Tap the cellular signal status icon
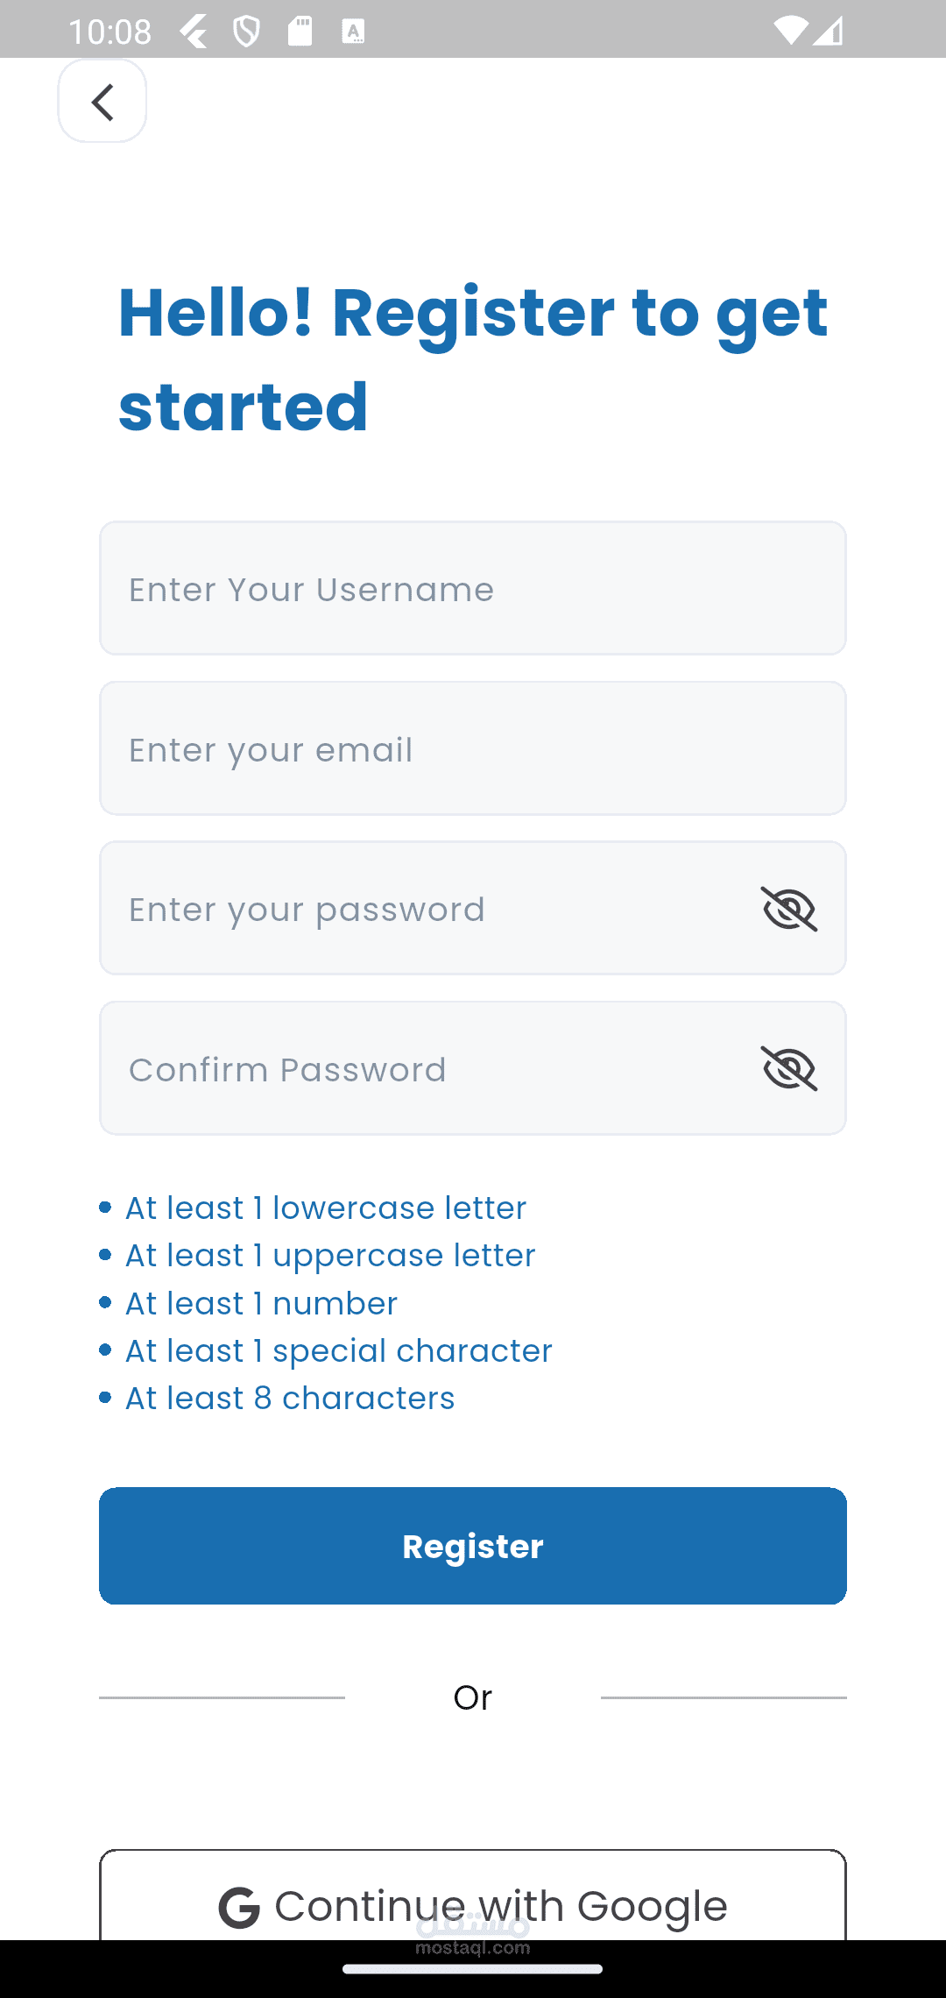This screenshot has height=1998, width=946. coord(828,32)
